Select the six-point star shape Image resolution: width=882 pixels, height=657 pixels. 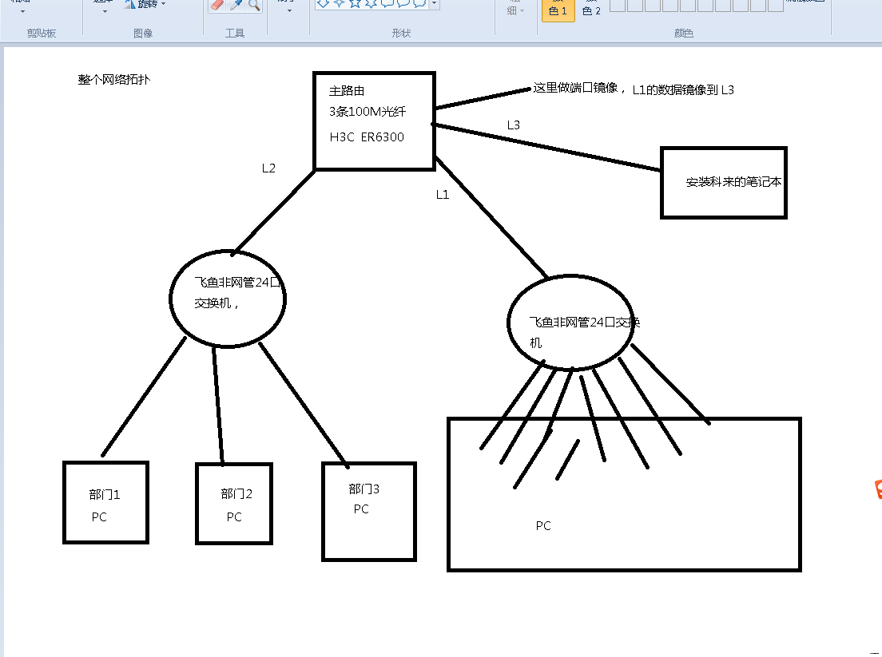click(x=370, y=6)
